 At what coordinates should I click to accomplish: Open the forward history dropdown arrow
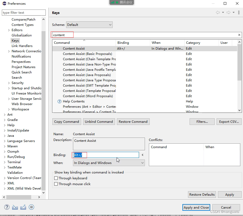tap(233, 12)
